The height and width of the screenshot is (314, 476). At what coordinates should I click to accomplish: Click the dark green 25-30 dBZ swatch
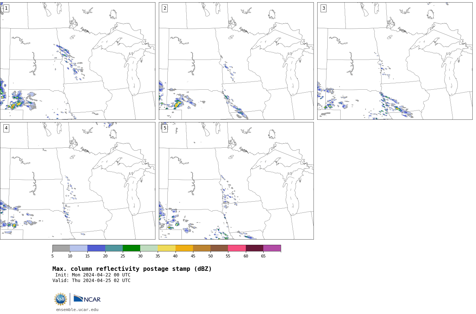tap(131, 248)
